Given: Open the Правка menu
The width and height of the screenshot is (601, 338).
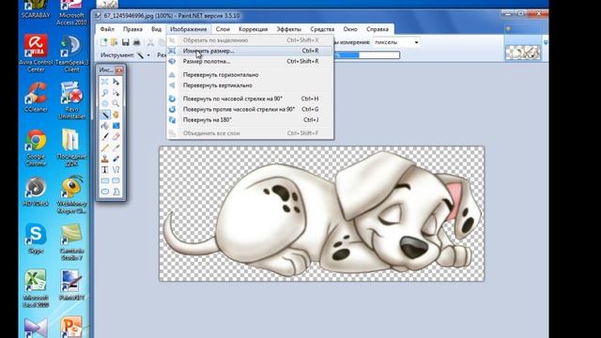Looking at the screenshot, I should pyautogui.click(x=132, y=29).
